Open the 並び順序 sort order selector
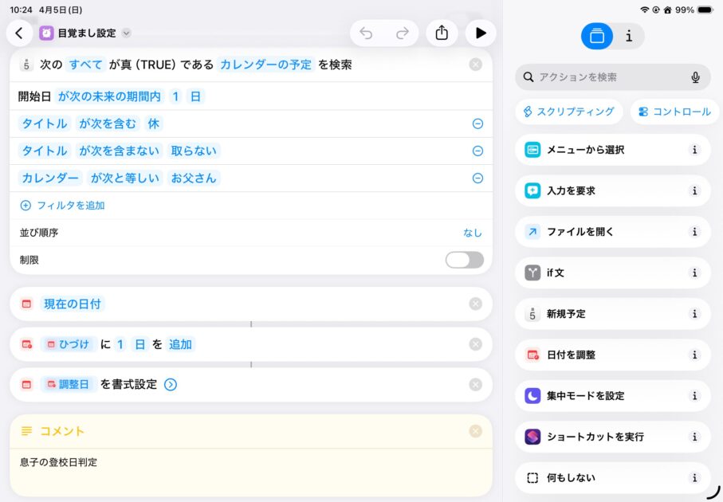This screenshot has width=723, height=502. [x=473, y=233]
